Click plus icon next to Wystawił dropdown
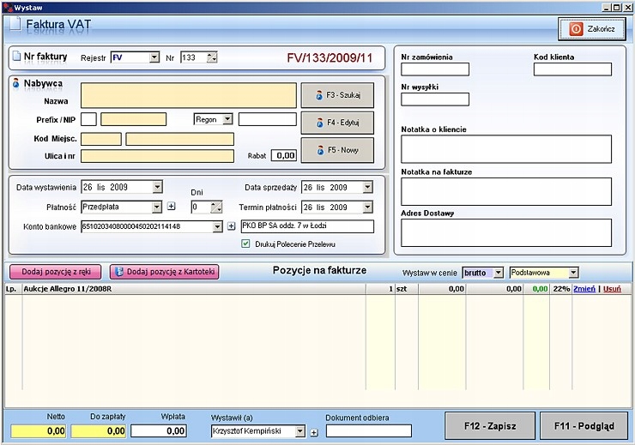Image resolution: width=635 pixels, height=445 pixels. (x=313, y=431)
